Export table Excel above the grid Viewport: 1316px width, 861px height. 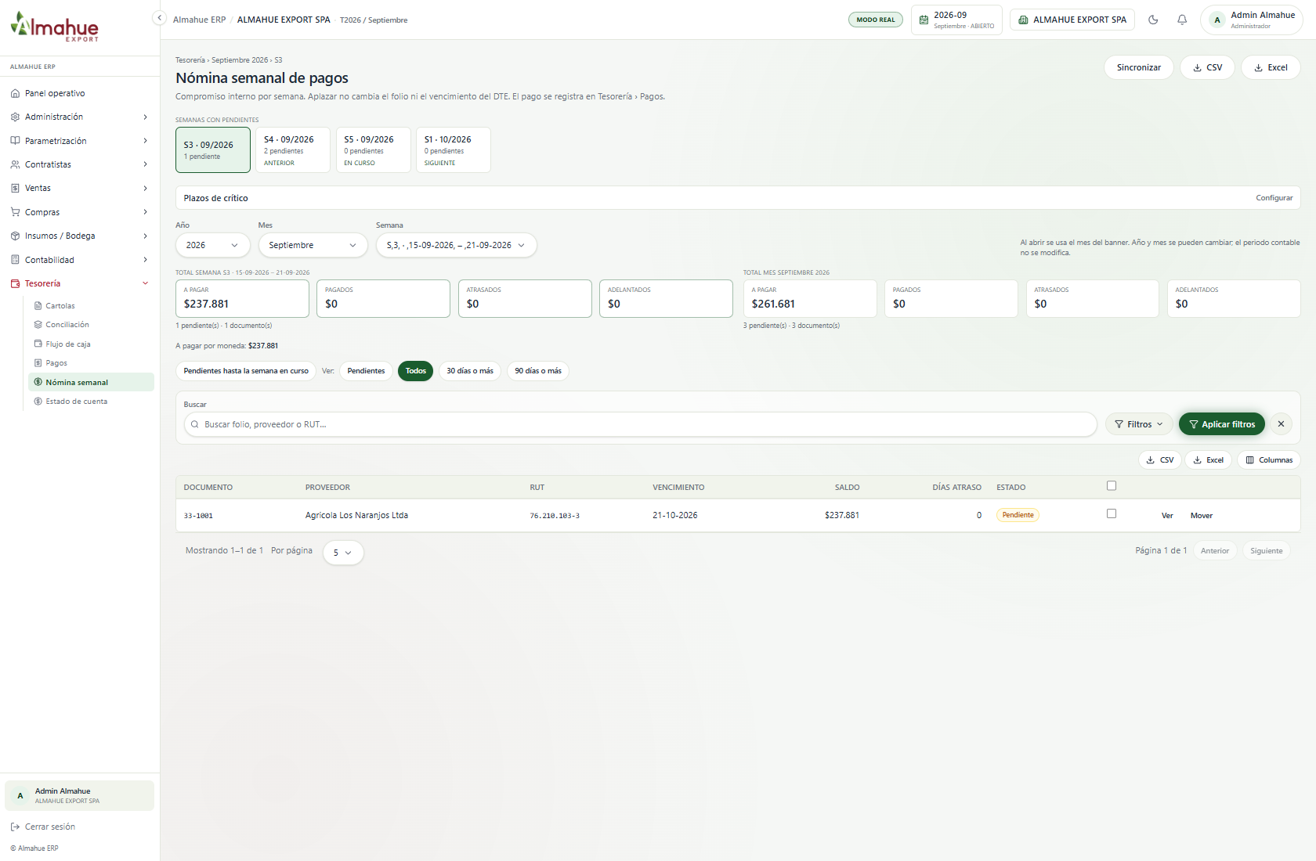(1208, 460)
